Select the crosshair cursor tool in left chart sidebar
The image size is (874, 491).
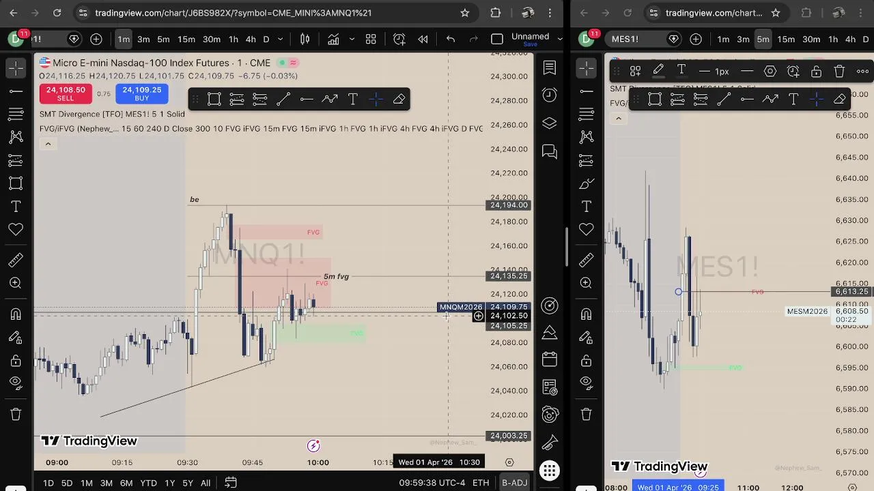(16, 68)
